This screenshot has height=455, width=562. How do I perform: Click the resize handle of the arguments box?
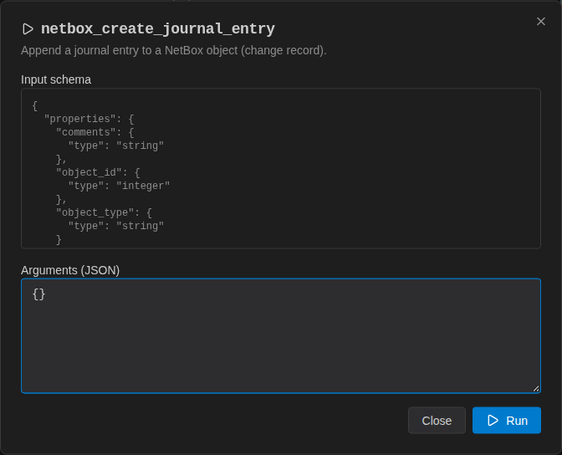pos(536,388)
